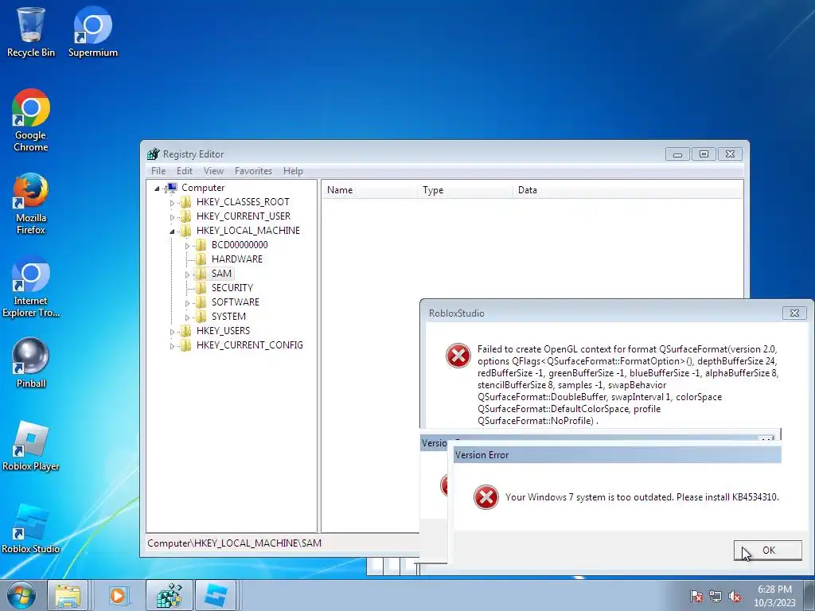Open Windows Explorer from the taskbar
This screenshot has width=815, height=611.
pos(68,595)
